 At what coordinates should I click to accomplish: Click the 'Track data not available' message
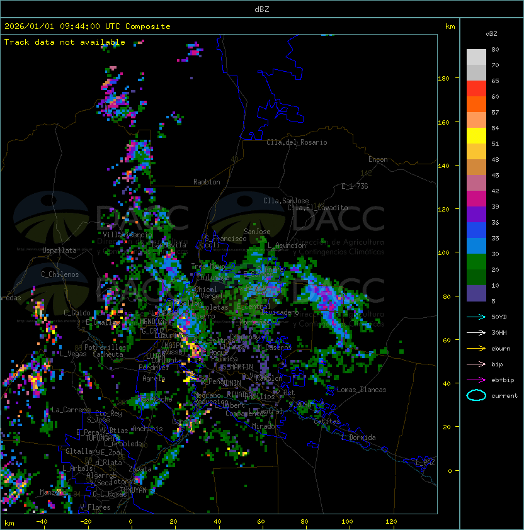point(65,42)
